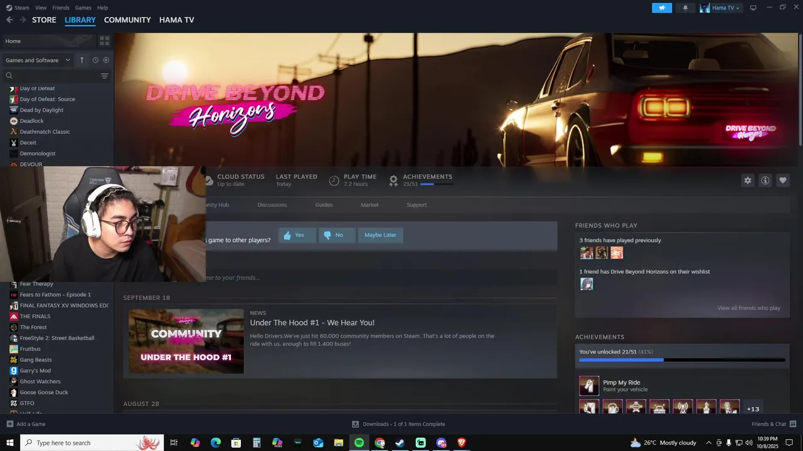
Task: Open Downloads 1 of 1 Items Complete
Action: (398, 424)
